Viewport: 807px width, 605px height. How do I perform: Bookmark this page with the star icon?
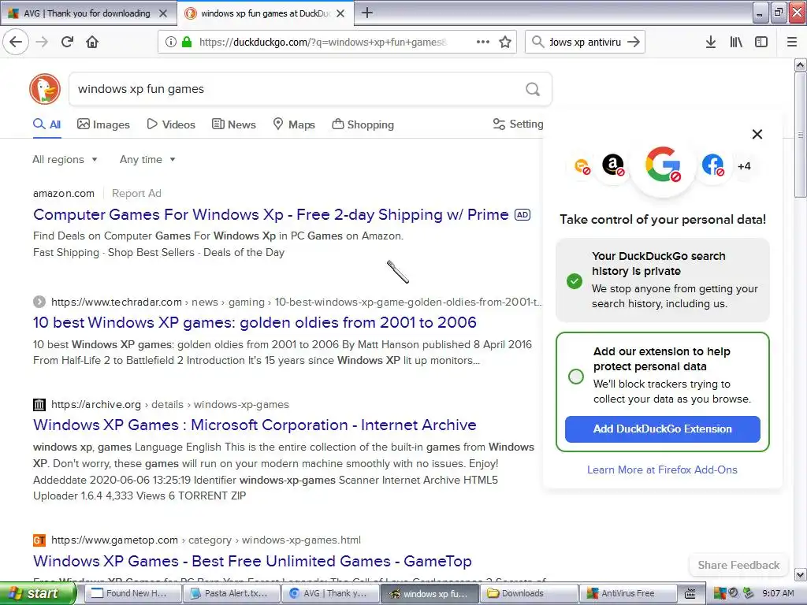(505, 42)
